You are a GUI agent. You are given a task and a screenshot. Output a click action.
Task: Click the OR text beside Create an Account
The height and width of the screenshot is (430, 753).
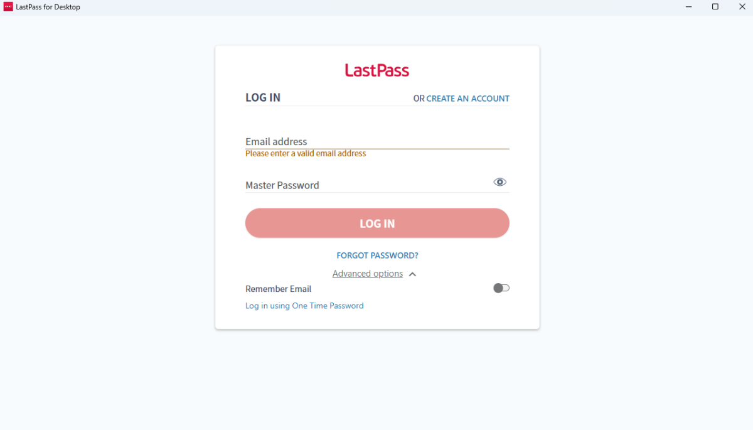point(419,99)
